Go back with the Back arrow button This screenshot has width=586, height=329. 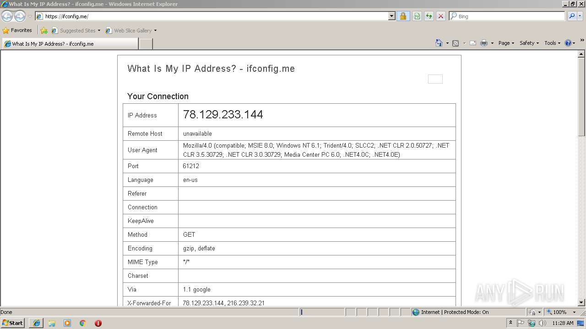tap(7, 16)
